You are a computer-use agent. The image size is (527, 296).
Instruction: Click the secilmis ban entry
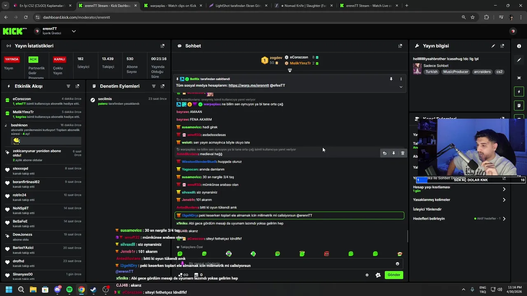(x=129, y=101)
